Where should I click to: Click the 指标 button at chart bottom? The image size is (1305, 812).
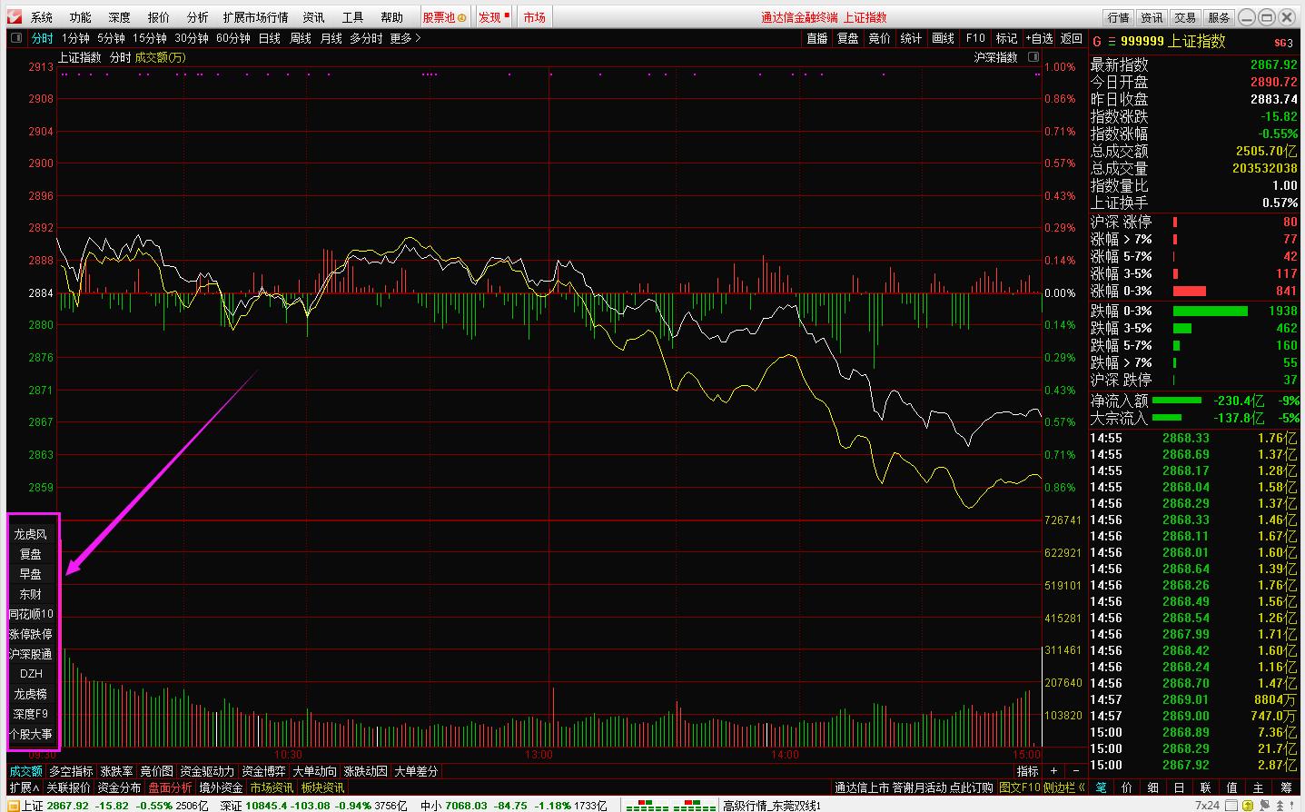[1027, 771]
